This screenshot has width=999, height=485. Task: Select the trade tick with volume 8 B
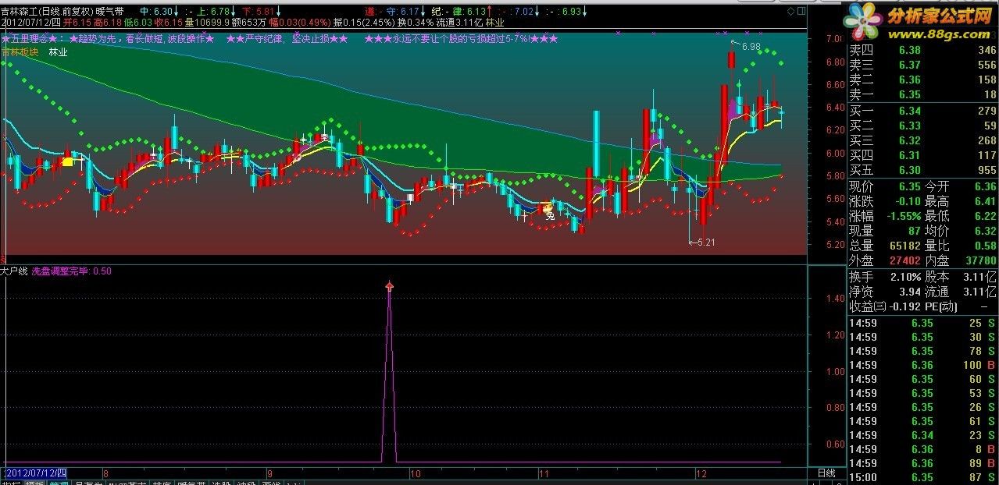[x=923, y=449]
